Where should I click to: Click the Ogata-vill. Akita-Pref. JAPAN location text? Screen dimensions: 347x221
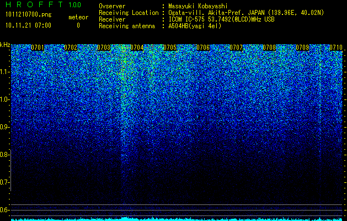pos(246,13)
